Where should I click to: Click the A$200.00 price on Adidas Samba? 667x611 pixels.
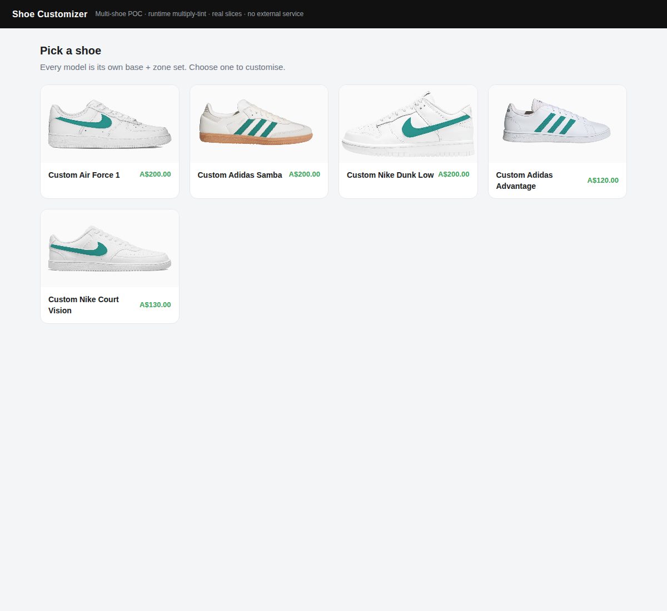pos(305,174)
